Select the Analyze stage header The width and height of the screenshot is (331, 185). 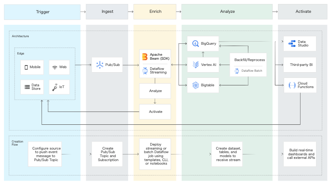(x=227, y=12)
